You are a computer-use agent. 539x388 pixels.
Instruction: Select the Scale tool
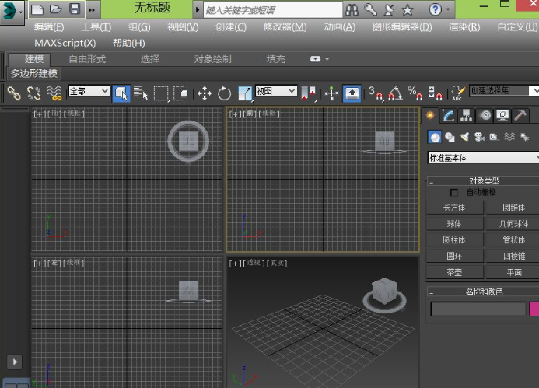[245, 93]
